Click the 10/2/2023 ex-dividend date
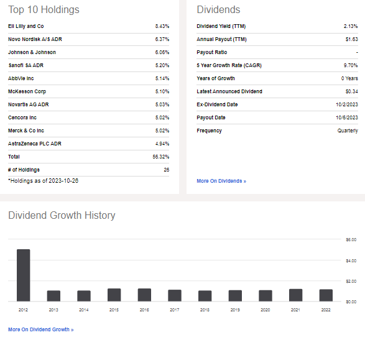Viewport: 365px width, 340px height. [346, 104]
